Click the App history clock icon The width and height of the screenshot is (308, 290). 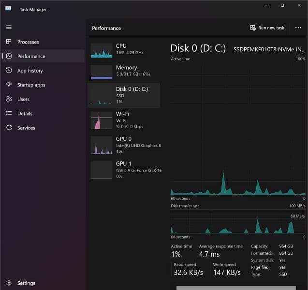pos(8,71)
